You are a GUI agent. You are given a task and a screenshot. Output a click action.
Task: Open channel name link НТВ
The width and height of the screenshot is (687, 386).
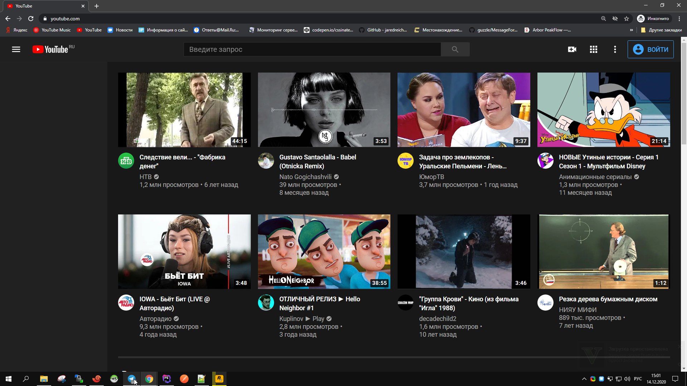click(x=146, y=177)
